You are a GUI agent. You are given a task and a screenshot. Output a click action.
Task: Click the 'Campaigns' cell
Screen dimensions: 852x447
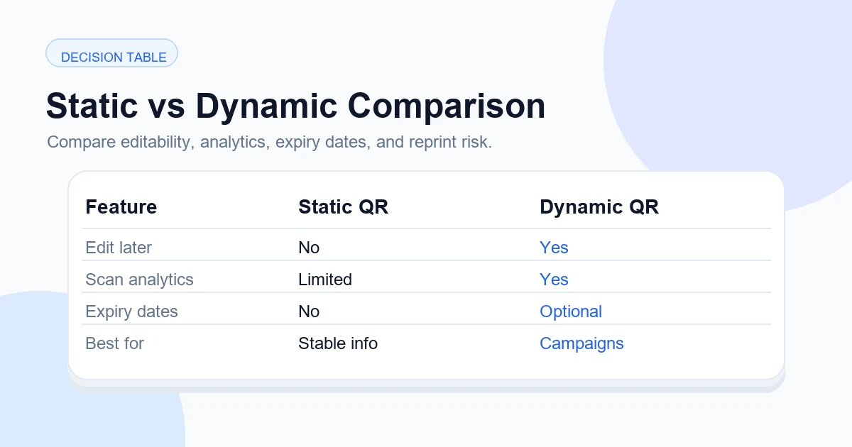(x=581, y=343)
